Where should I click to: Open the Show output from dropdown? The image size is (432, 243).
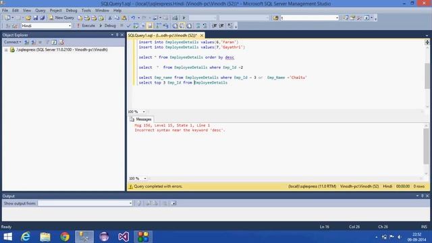coord(130,203)
